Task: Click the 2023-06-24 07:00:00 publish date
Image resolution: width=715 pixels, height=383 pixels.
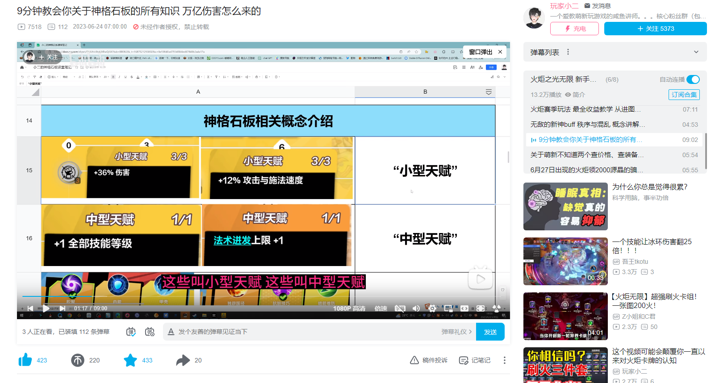Action: 100,27
